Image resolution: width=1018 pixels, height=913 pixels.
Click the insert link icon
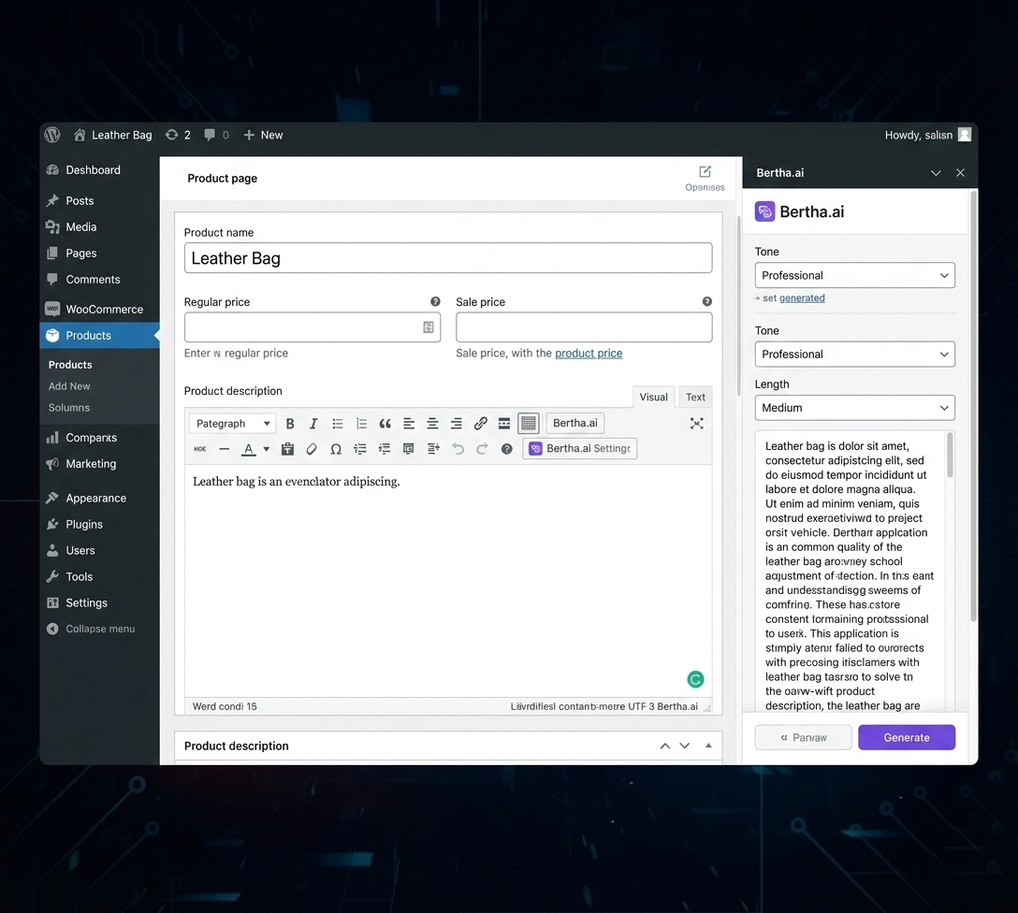coord(480,424)
